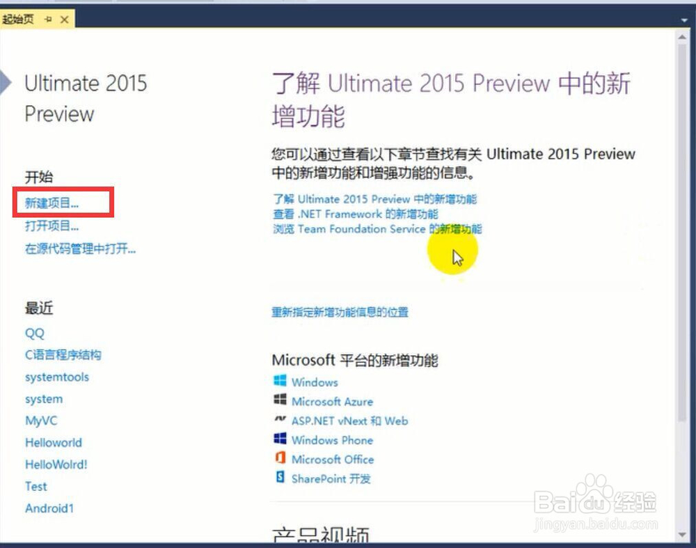Screen dimensions: 696x548
Task: Open 了解 Ultimate 2015 Preview 中的新增功能 link
Action: [374, 199]
